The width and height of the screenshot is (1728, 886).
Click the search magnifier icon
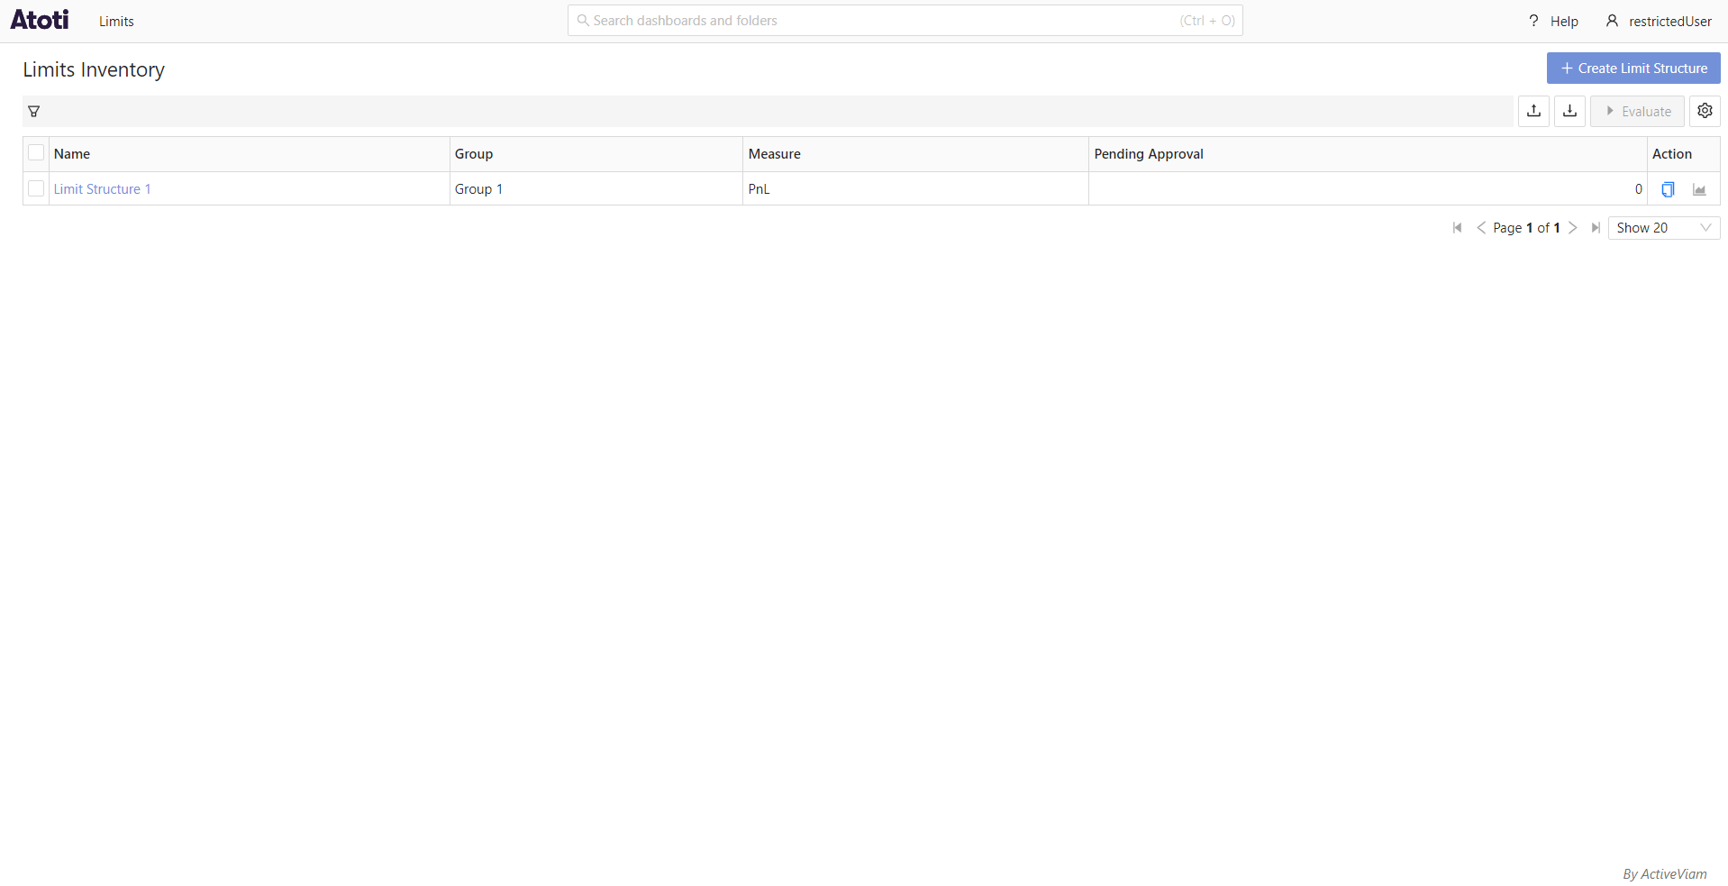pos(582,20)
